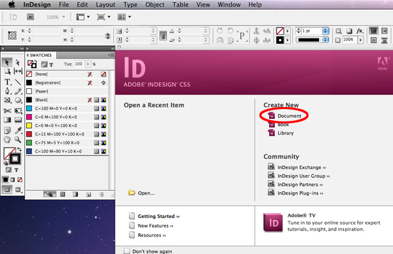Toggle Show Gradient Swatches button
This screenshot has width=393, height=254.
75,195
